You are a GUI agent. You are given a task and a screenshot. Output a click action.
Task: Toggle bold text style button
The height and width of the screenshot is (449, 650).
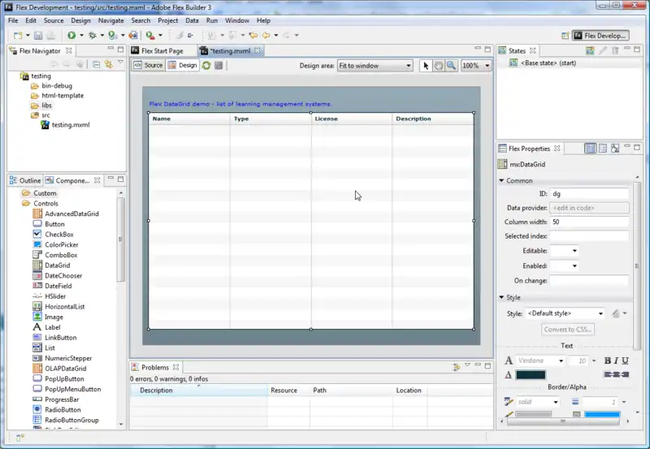[607, 360]
